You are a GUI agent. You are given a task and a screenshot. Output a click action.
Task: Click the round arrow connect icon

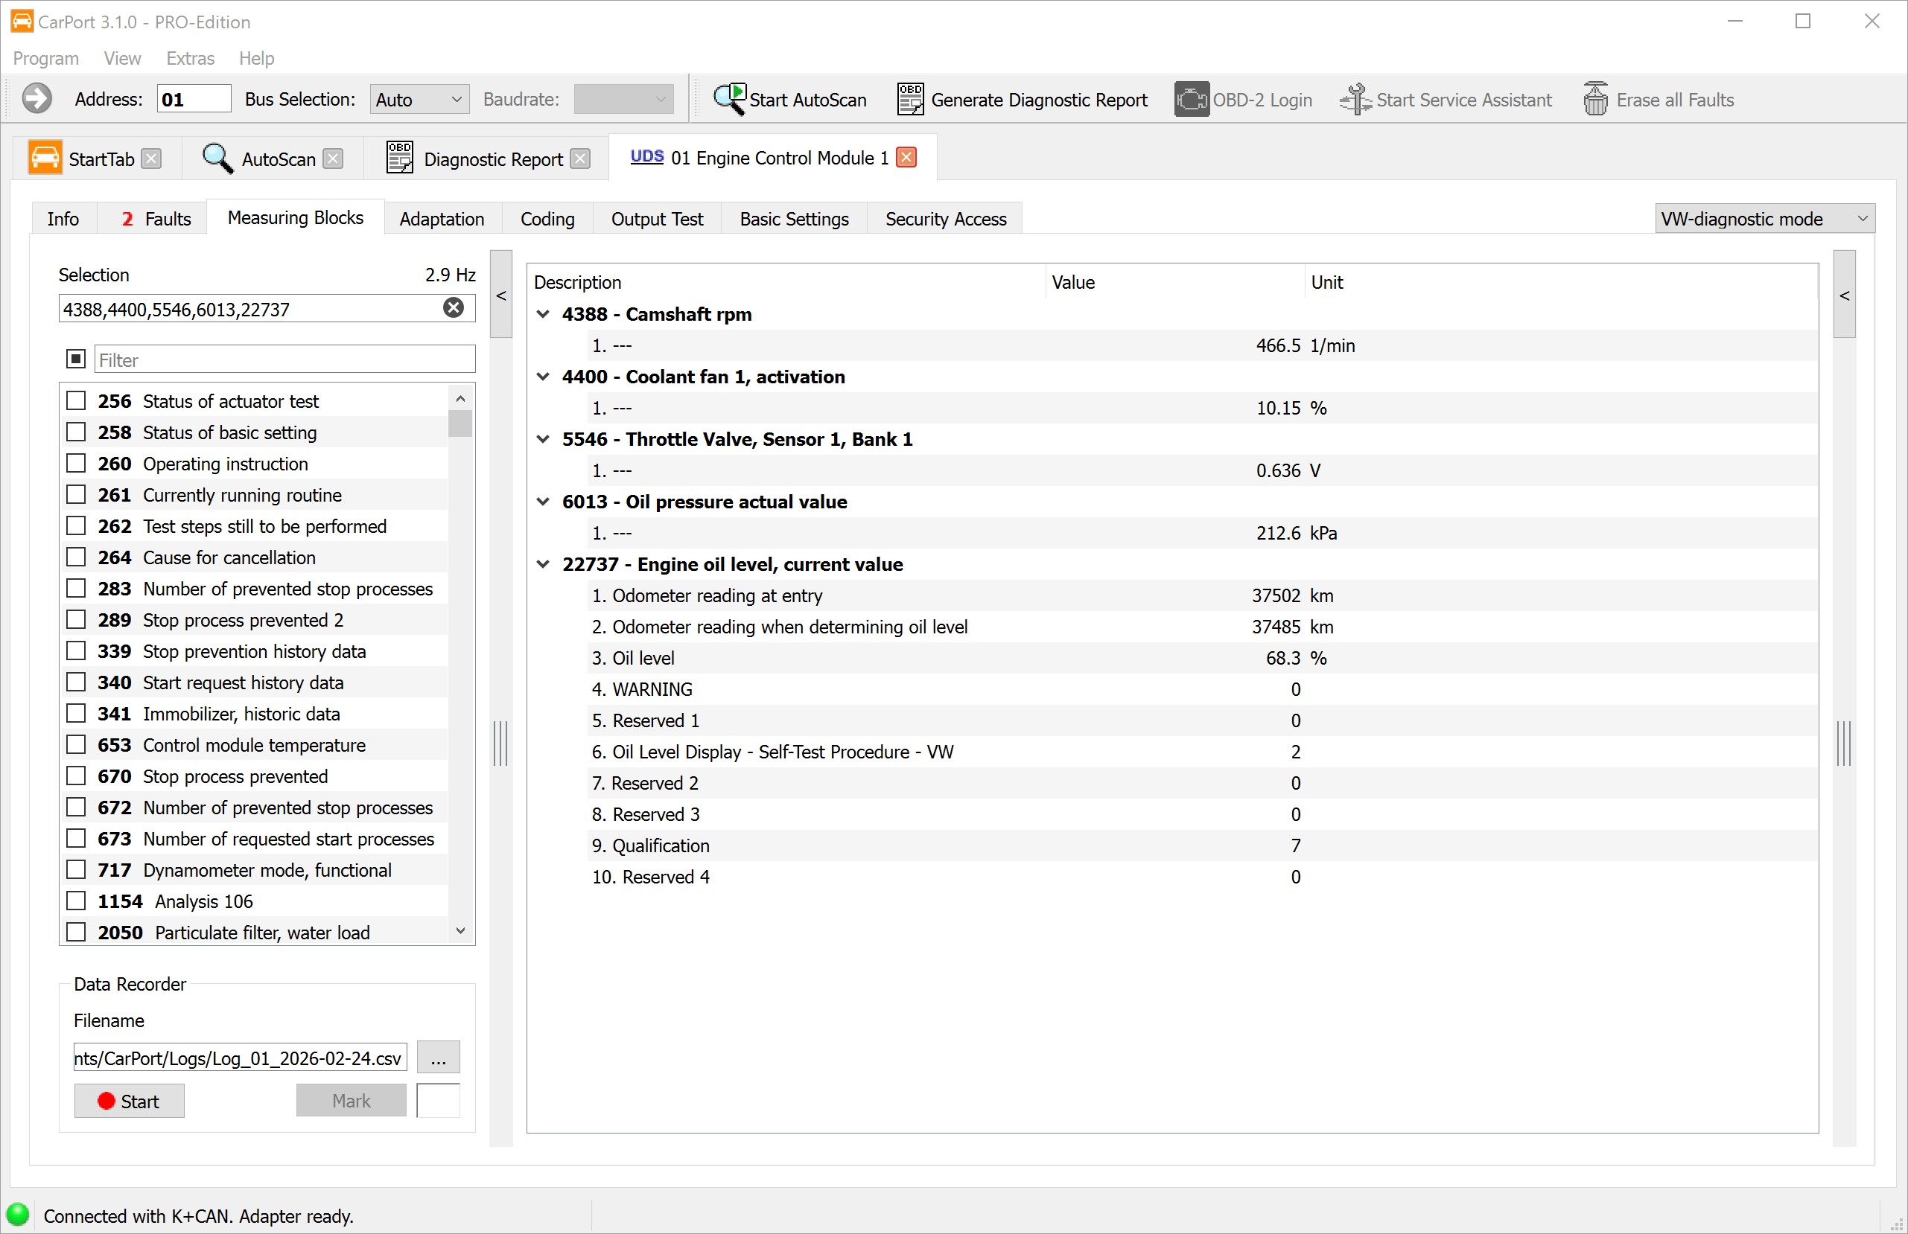coord(37,100)
